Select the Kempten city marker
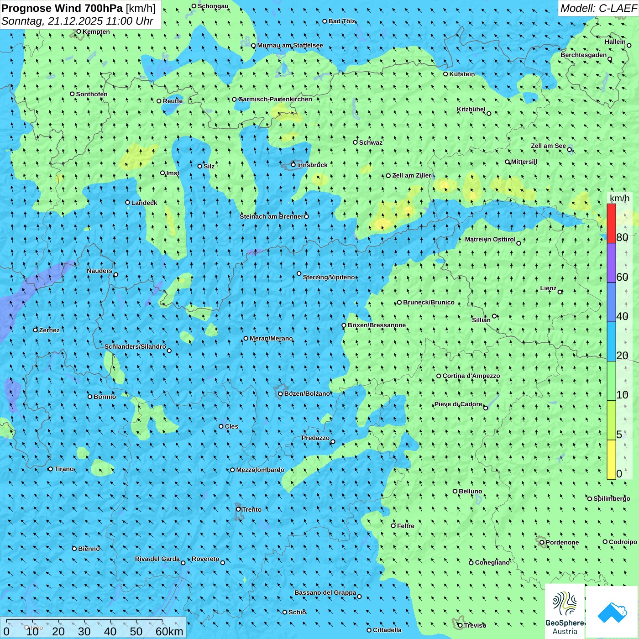This screenshot has width=639, height=639. point(79,31)
